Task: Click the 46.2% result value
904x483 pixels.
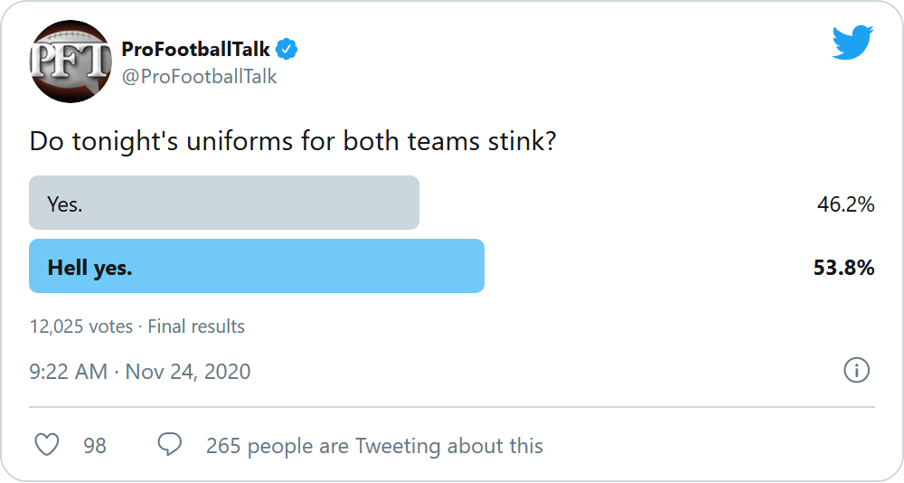Action: click(846, 204)
